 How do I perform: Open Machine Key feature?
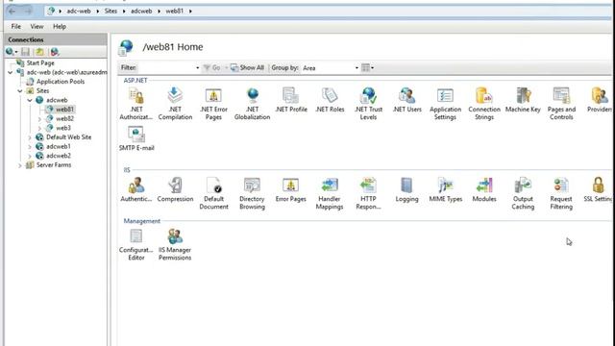(523, 100)
